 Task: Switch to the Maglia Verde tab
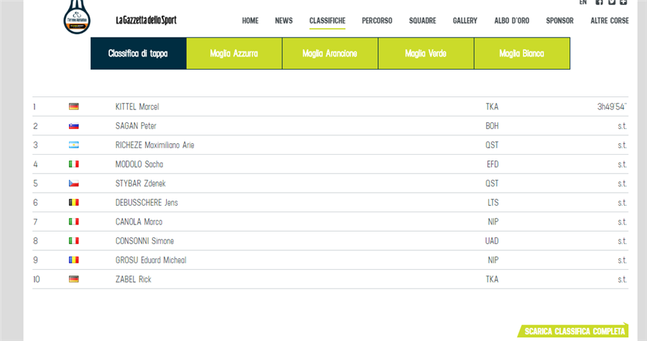tap(426, 54)
